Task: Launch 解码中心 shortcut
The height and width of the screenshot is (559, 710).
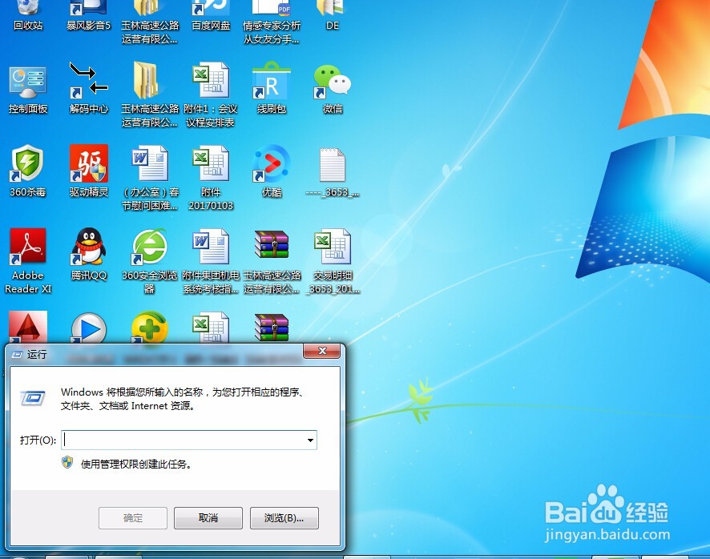Action: click(x=89, y=88)
